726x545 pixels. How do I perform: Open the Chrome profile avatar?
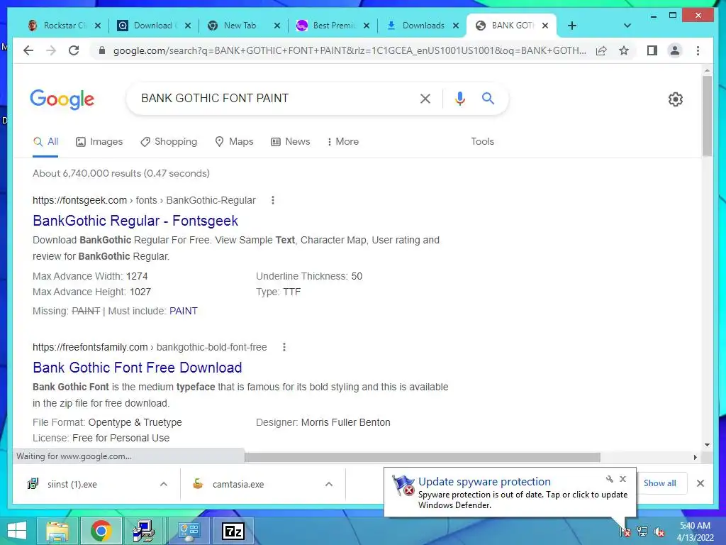coord(675,50)
